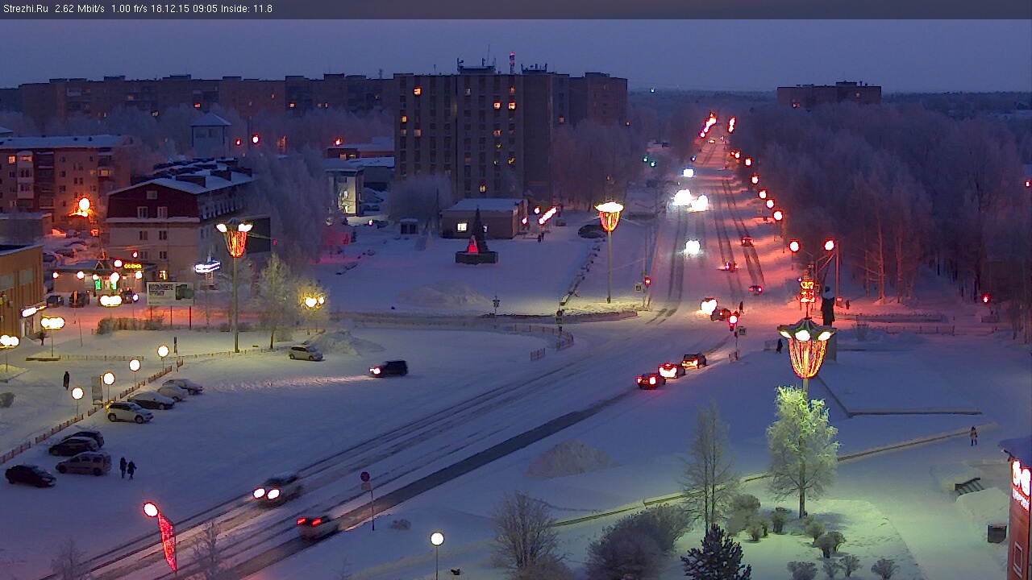Click the "18.12.15" date stamp
1032x580 pixels.
click(x=172, y=9)
